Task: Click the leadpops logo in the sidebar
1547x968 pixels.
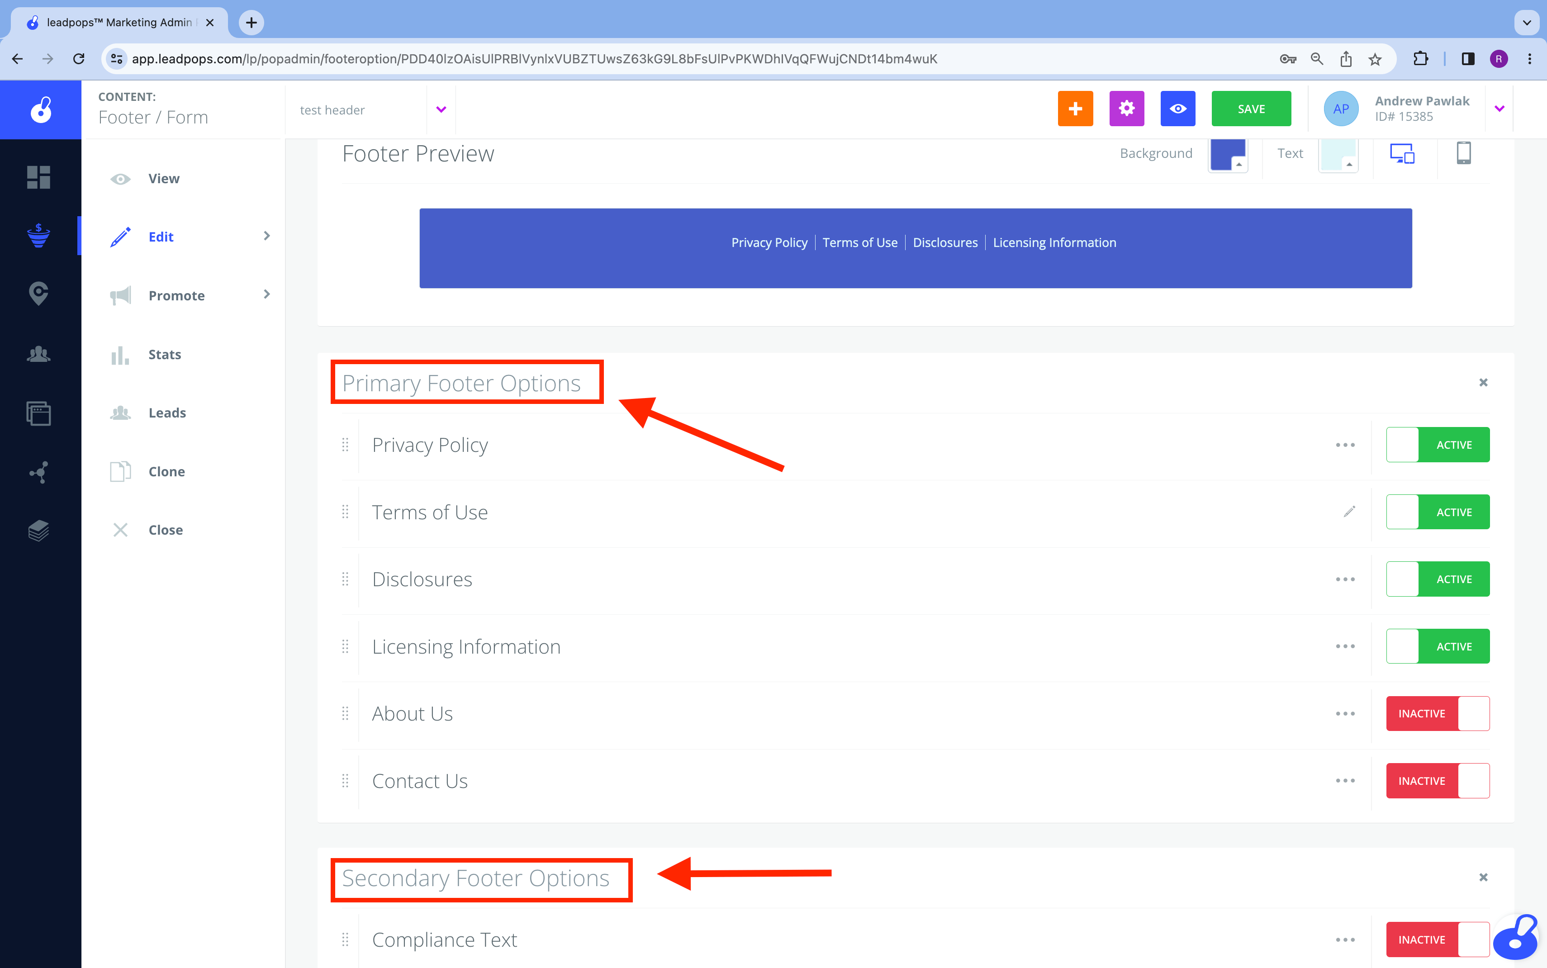Action: click(41, 109)
